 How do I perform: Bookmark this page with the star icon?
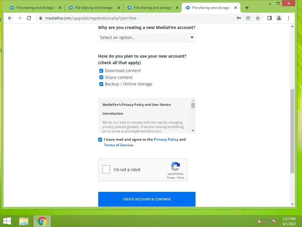[x=258, y=18]
